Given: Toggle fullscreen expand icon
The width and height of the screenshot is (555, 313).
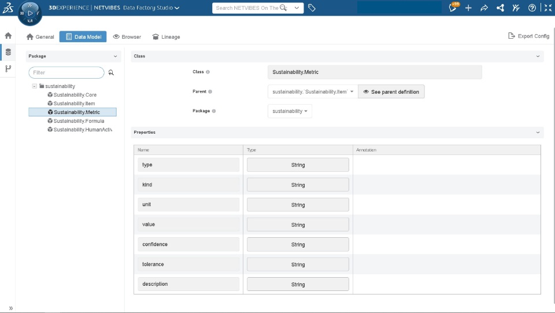Looking at the screenshot, I should coord(548,8).
